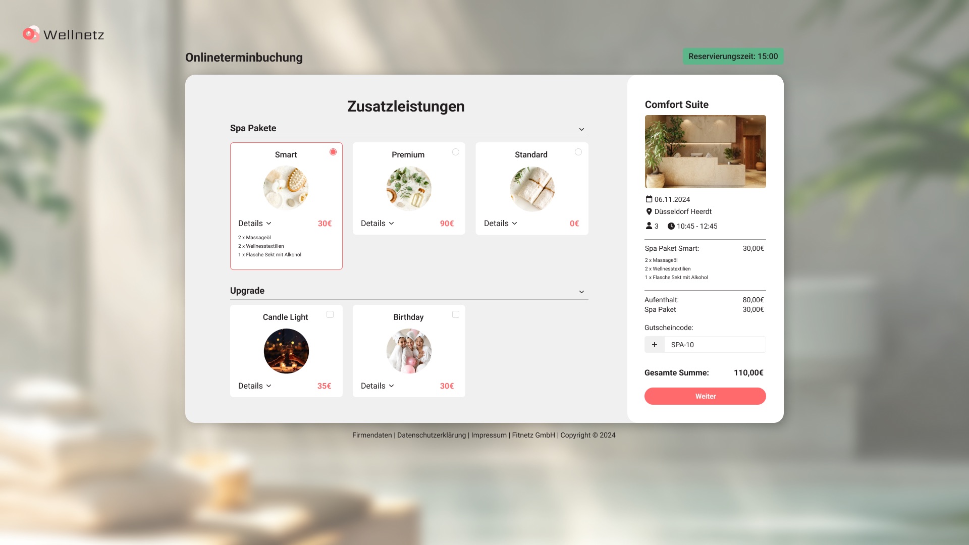The height and width of the screenshot is (545, 969).
Task: Click the clock icon beside 10:45 - 12:45
Action: (x=671, y=226)
